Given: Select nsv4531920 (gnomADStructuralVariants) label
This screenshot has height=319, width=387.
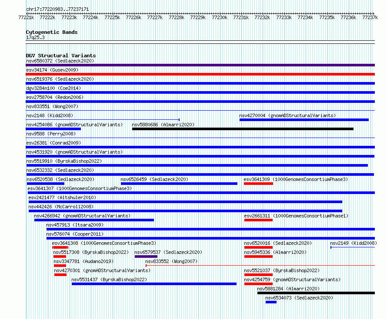Looking at the screenshot, I should click(74, 152).
